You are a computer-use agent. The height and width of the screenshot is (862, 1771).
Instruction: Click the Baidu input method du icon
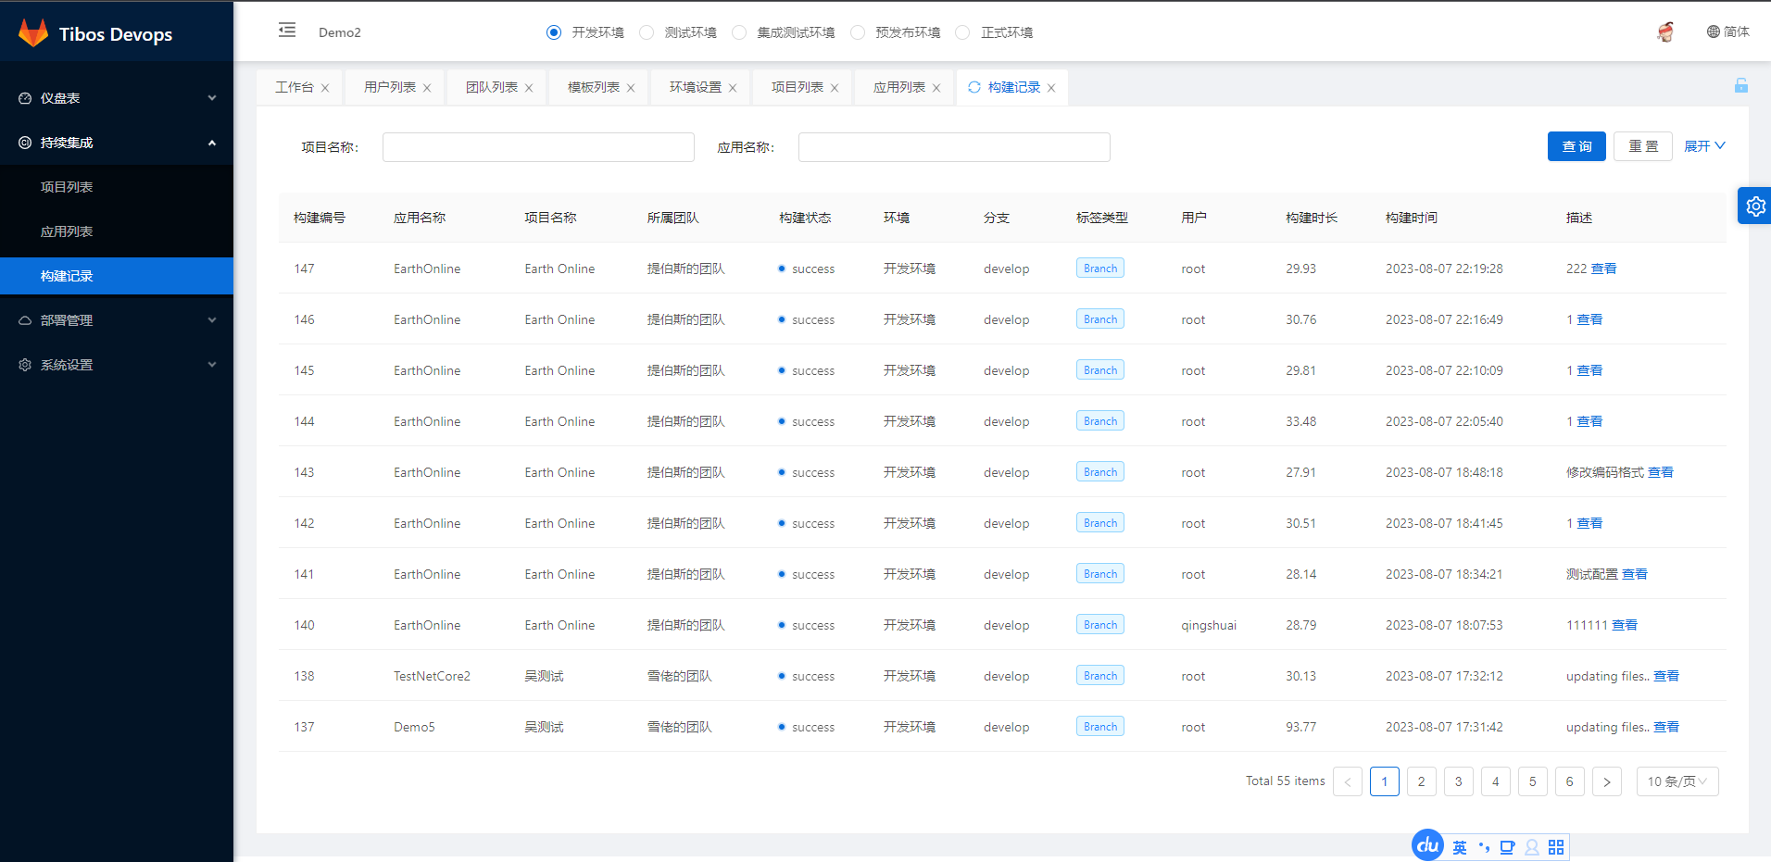(x=1427, y=844)
